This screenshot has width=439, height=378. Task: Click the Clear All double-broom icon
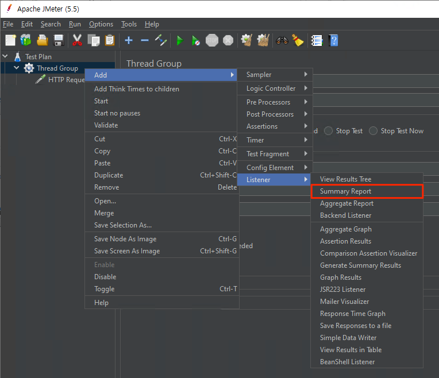point(263,40)
